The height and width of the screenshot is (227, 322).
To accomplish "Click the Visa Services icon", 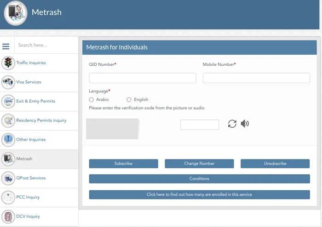I will (8, 82).
